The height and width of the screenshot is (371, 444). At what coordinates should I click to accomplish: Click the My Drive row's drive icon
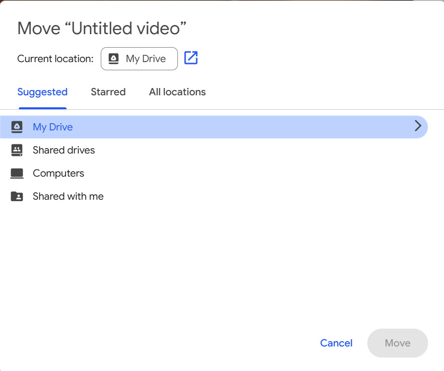(17, 127)
